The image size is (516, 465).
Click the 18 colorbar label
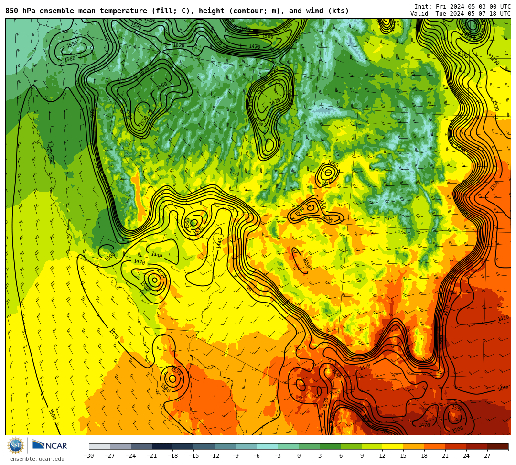coord(425,456)
